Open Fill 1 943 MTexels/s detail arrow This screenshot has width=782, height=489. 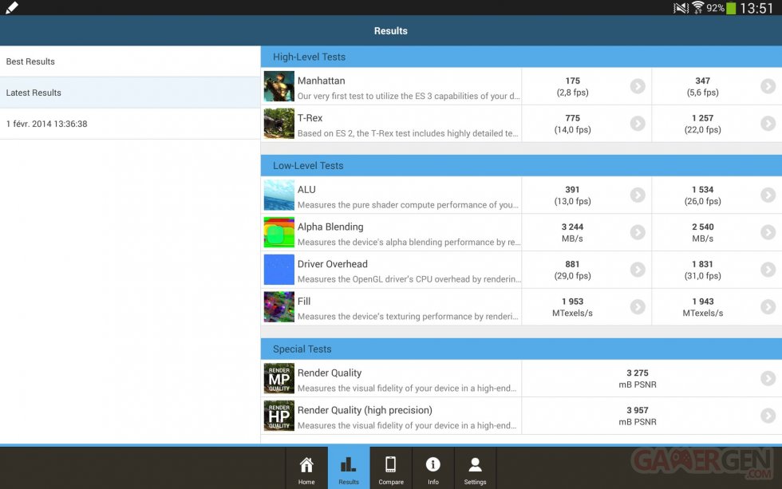tap(768, 307)
